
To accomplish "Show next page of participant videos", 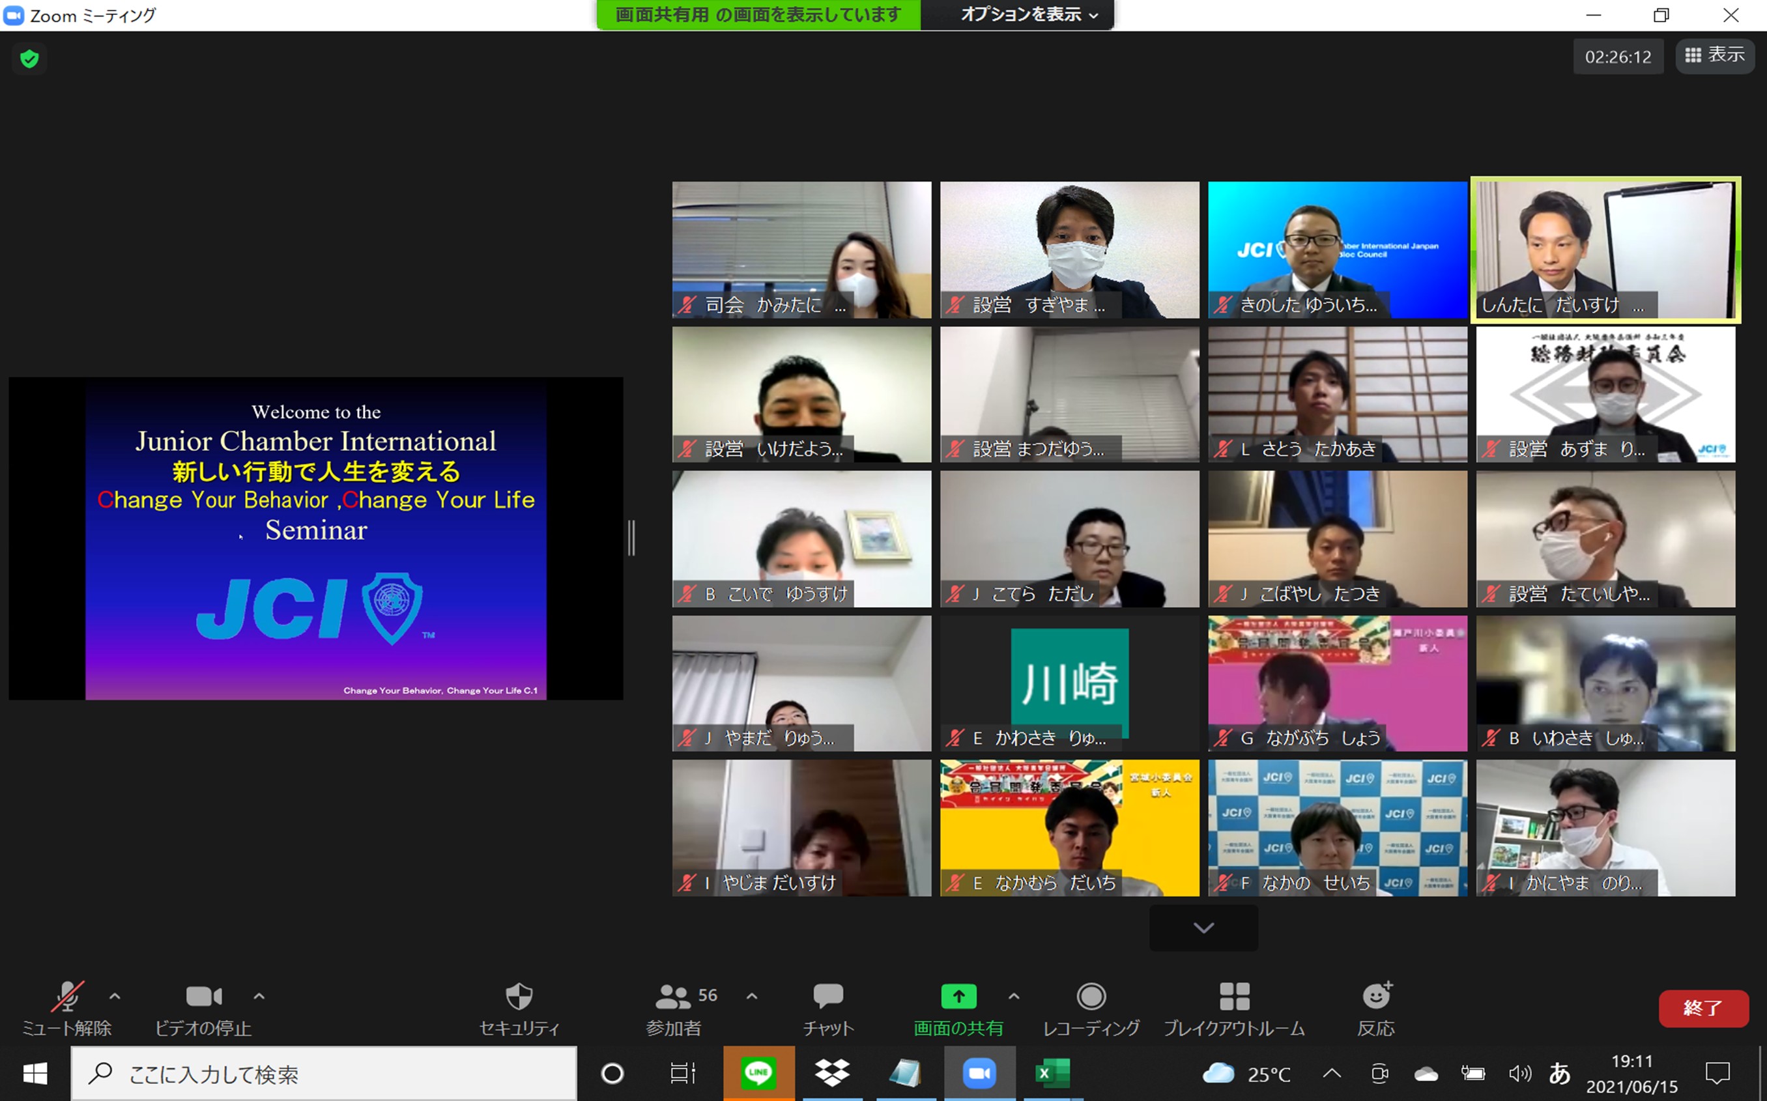I will click(x=1203, y=928).
